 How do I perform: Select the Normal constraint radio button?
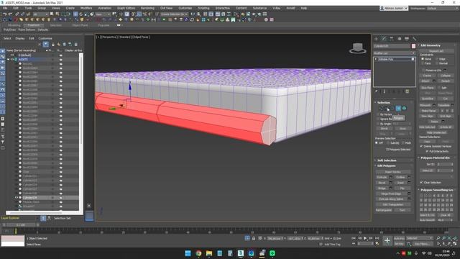coord(437,63)
